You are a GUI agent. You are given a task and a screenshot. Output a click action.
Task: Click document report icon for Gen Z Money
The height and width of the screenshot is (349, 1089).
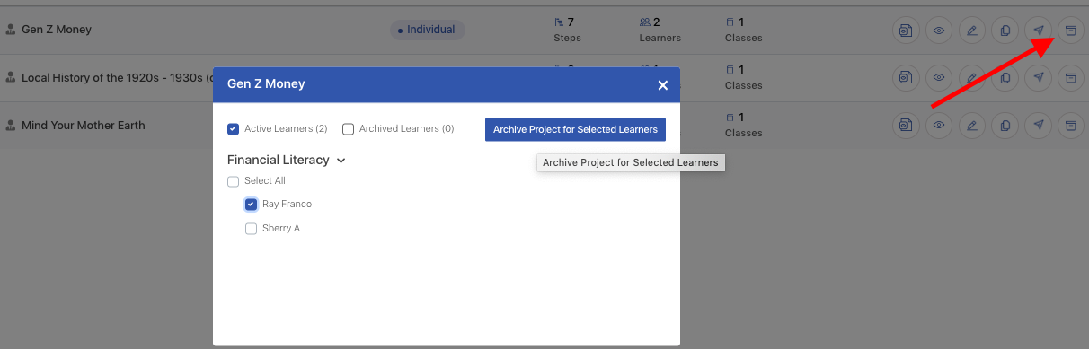pos(906,30)
